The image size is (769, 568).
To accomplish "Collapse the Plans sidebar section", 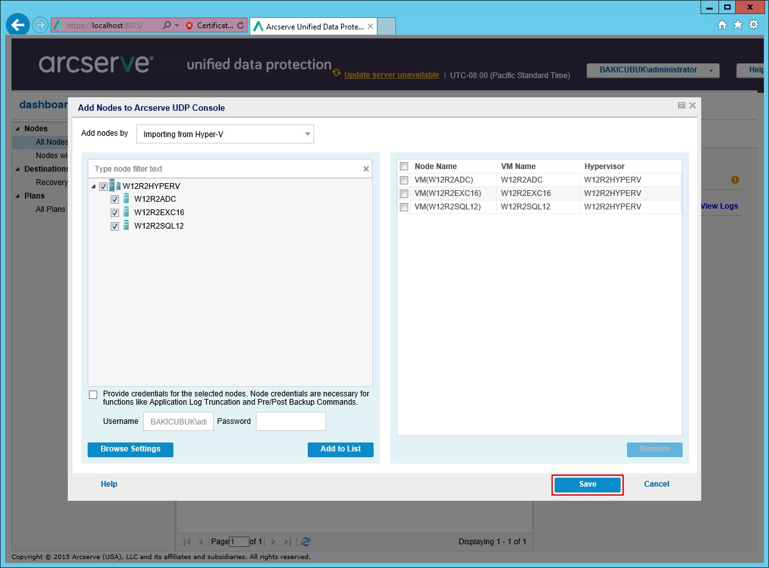I will click(18, 196).
